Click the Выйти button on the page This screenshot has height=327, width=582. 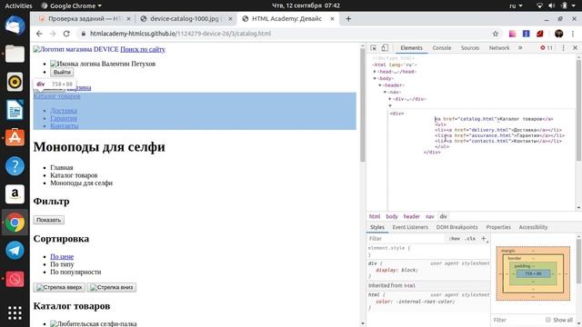62,72
